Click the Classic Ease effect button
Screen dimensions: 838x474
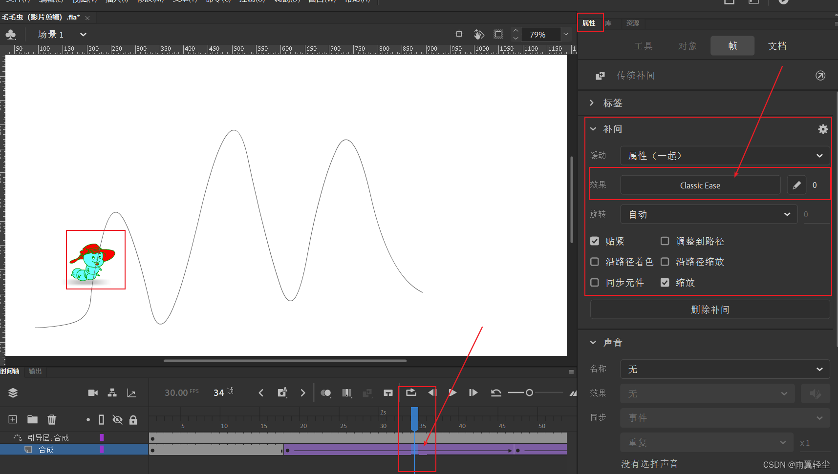[700, 185]
